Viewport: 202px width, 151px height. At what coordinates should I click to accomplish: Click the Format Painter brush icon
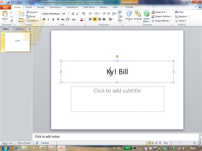tap(11, 21)
